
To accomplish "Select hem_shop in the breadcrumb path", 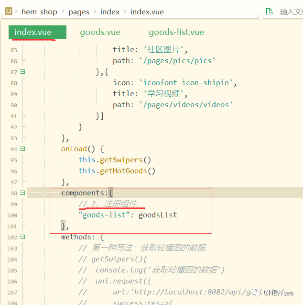I will pos(39,11).
